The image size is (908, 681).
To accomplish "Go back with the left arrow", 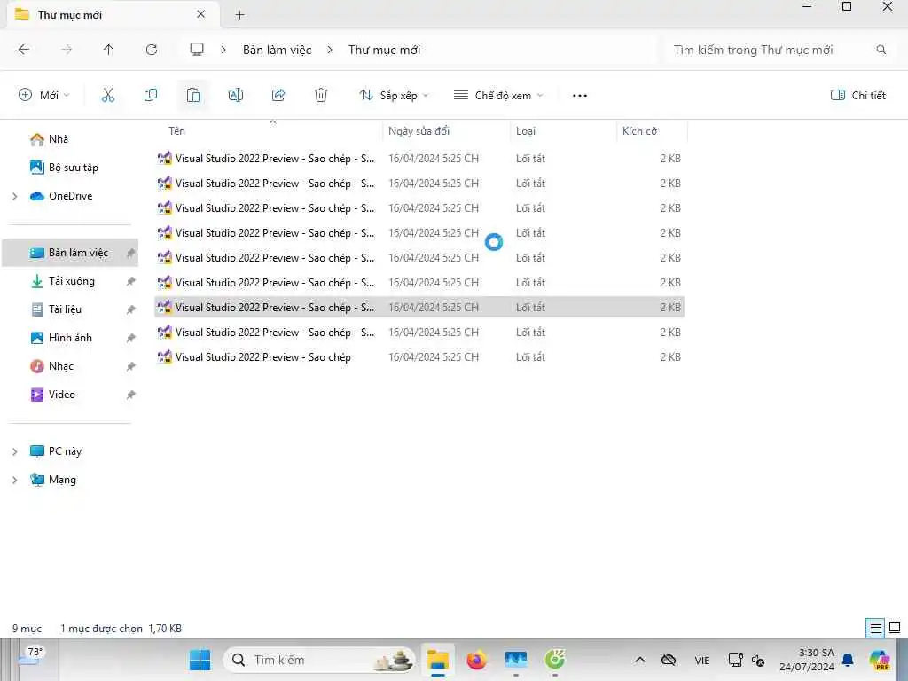I will coord(24,50).
